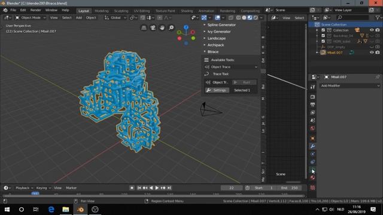Open Task View on taskbar
The width and height of the screenshot is (383, 215).
(36, 210)
